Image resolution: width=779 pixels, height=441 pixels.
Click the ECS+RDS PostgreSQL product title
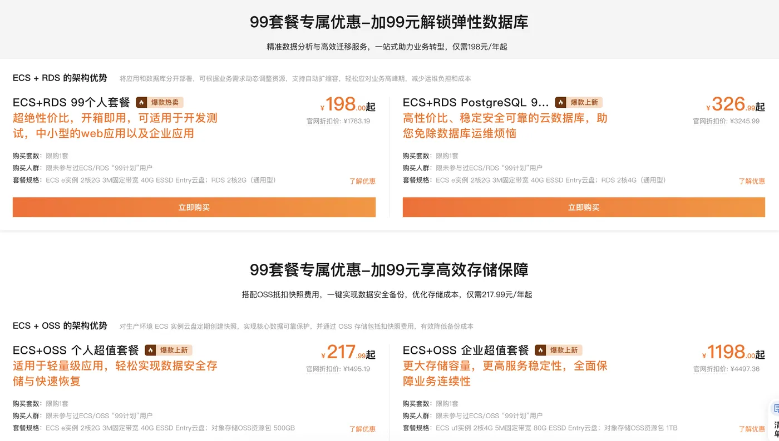click(476, 102)
